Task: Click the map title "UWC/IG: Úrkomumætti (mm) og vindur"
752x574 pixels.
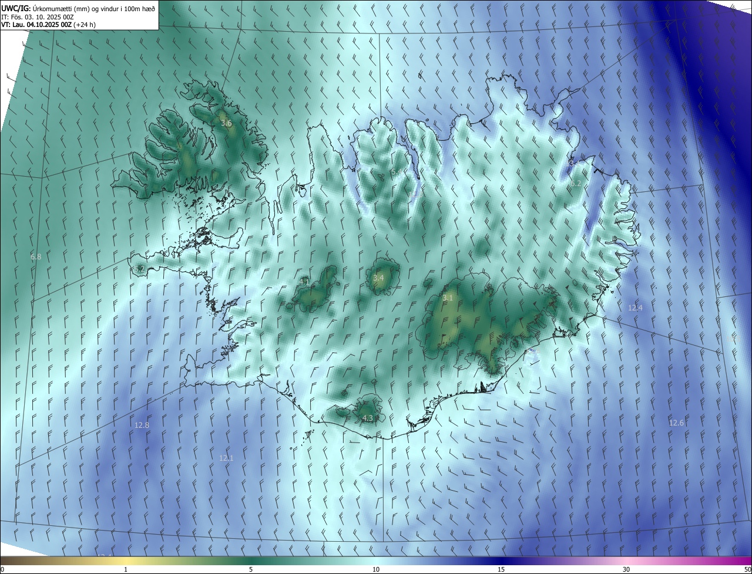Action: (78, 8)
